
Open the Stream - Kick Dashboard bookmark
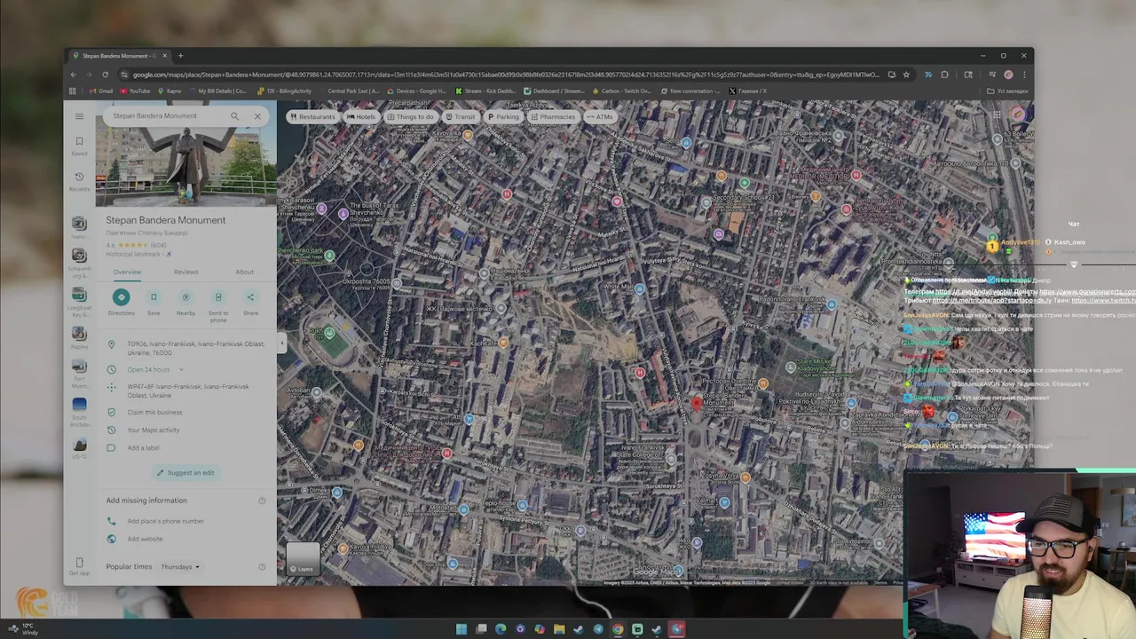pos(485,91)
